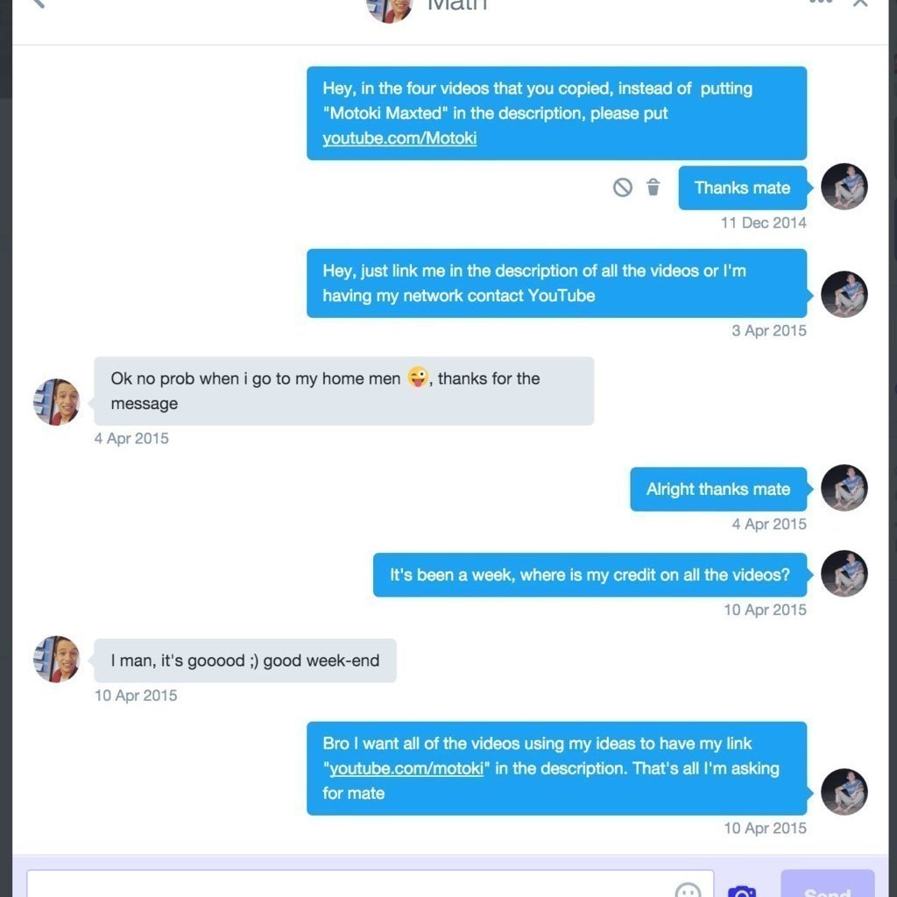Image resolution: width=897 pixels, height=897 pixels.
Task: Click the report/block icon beside Thanks mate
Action: pos(623,187)
